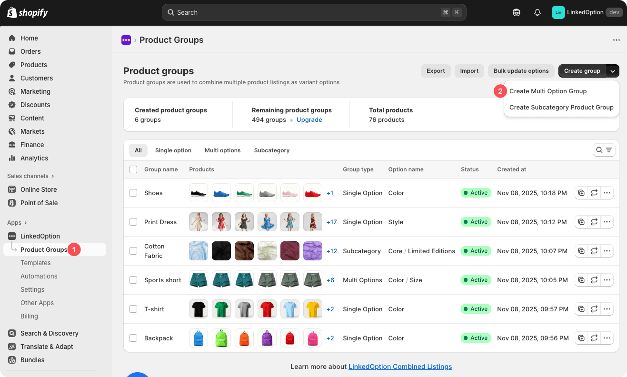Click the Create group button
Screen dimensions: 627x377
[582, 71]
